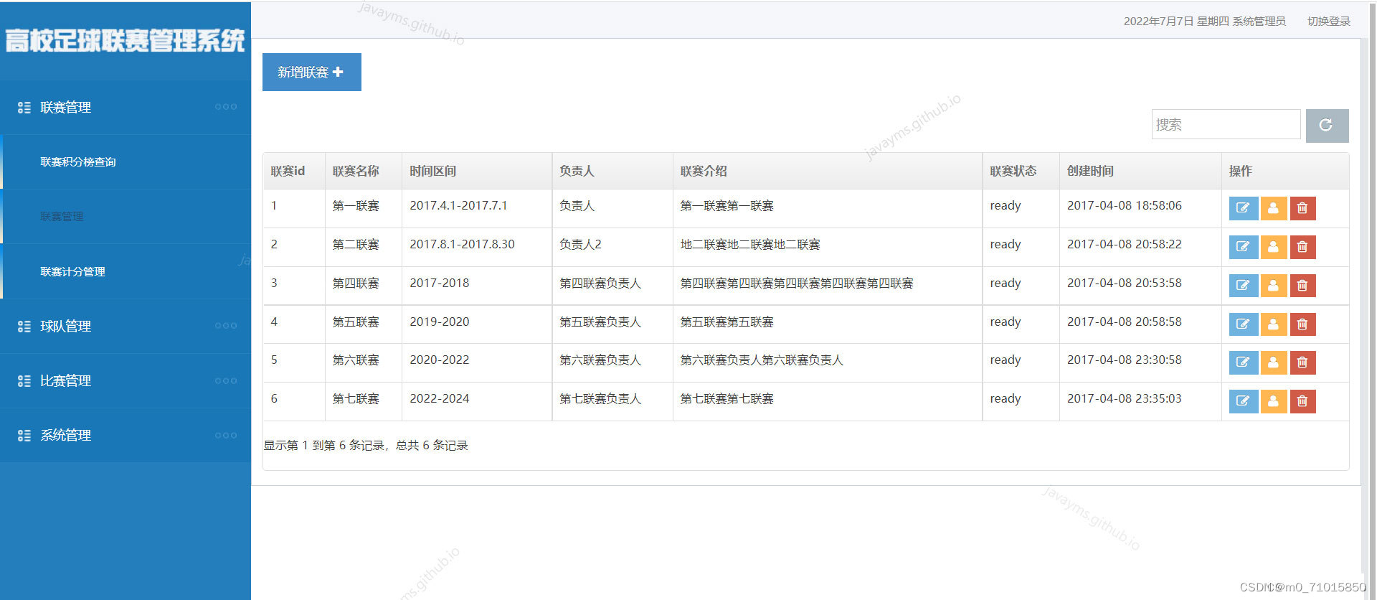Expand 球队管理 via its dots indicator
The height and width of the screenshot is (600, 1377).
226,326
